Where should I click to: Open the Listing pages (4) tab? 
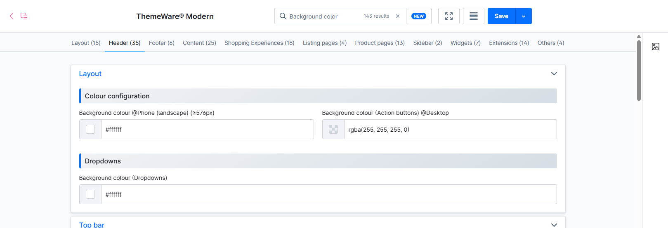[x=325, y=43]
